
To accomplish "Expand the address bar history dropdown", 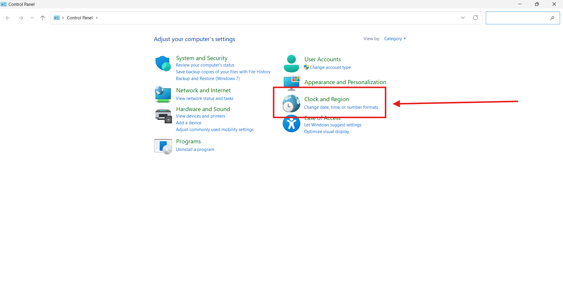I will pyautogui.click(x=463, y=18).
